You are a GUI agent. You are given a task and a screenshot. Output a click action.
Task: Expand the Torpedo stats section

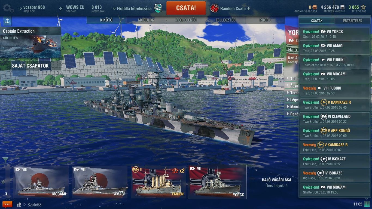(x=292, y=93)
